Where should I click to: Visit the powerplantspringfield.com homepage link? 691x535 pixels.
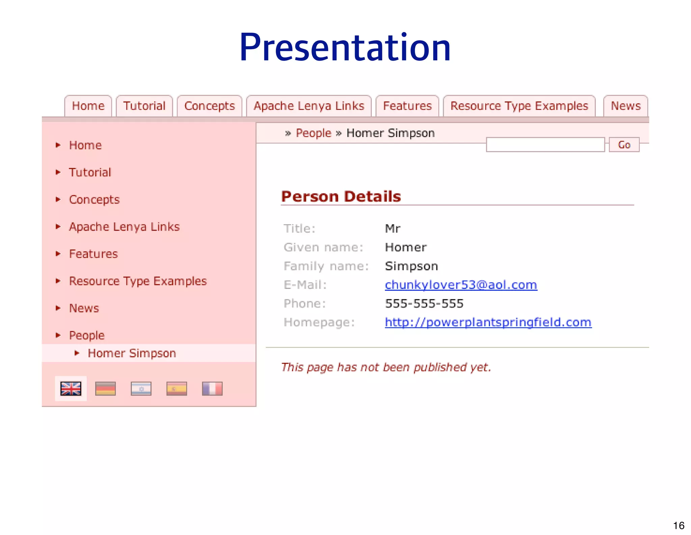coord(488,322)
